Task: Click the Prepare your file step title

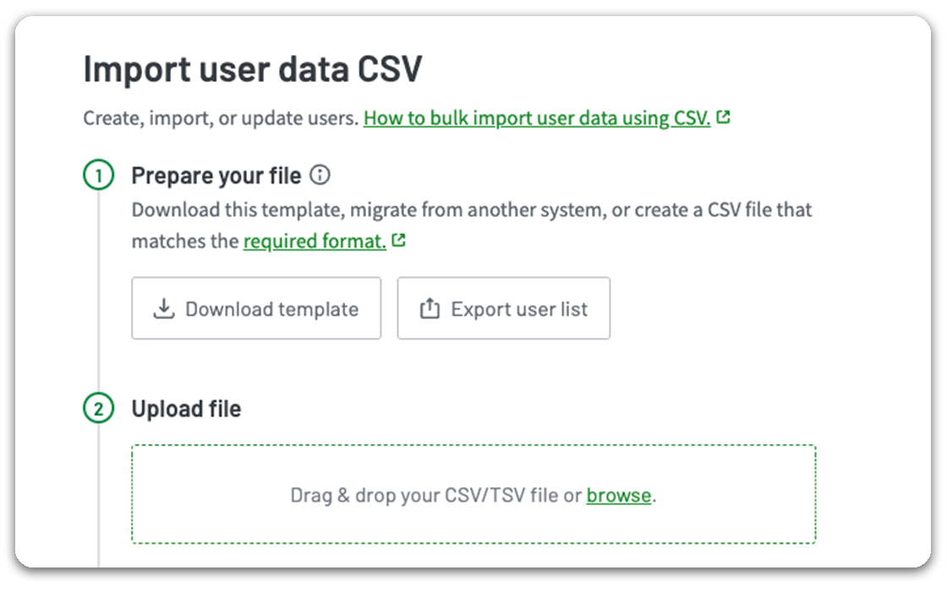Action: (x=216, y=176)
